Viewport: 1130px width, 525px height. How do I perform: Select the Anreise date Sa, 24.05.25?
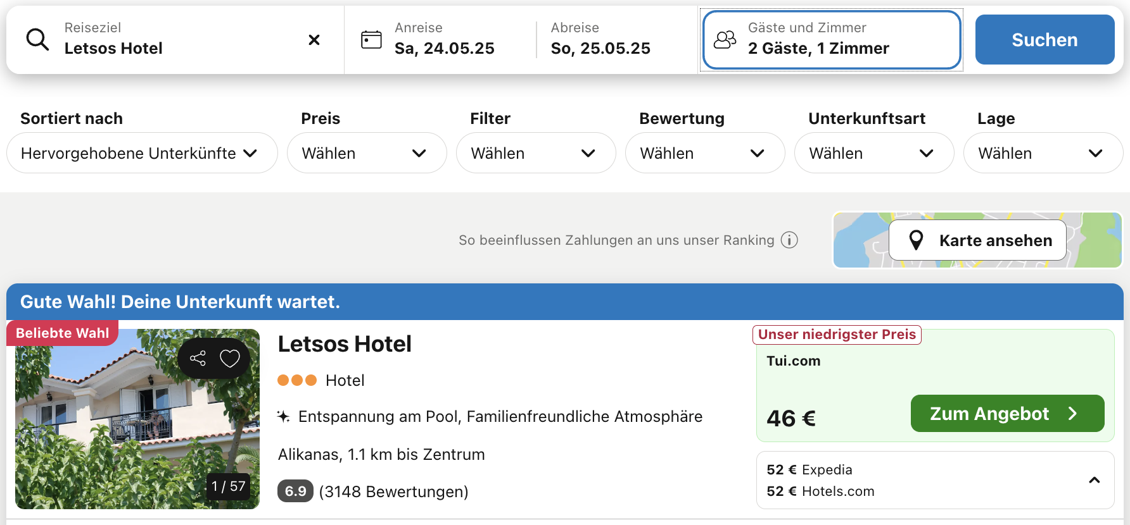coord(444,48)
